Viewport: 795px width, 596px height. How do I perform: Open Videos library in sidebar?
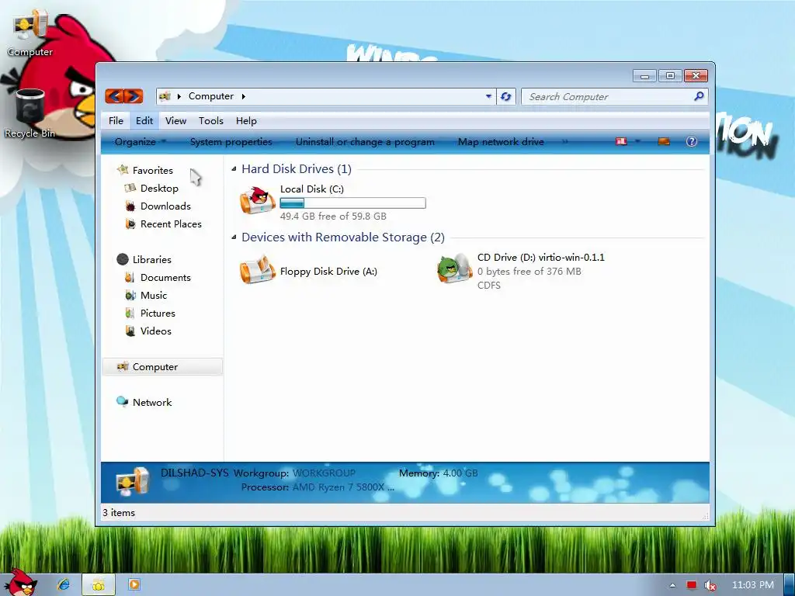[155, 331]
